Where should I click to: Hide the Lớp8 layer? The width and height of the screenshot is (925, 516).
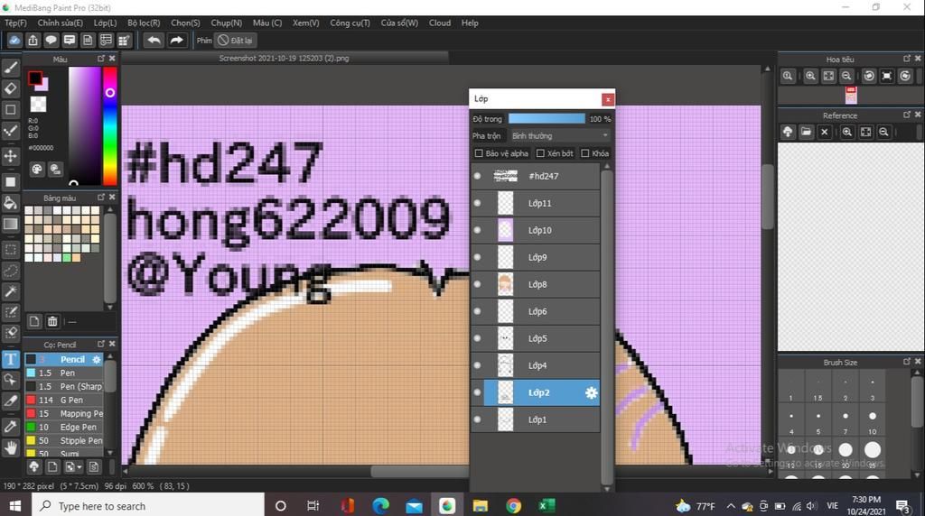(477, 284)
